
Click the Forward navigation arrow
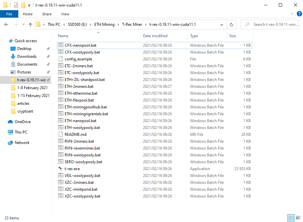coord(16,24)
